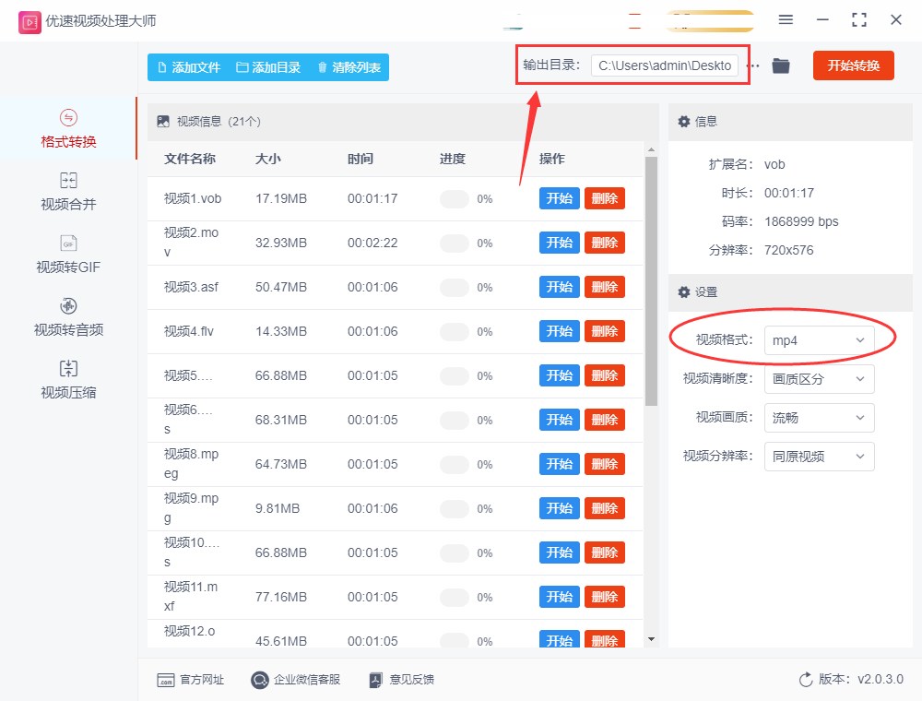Click progress bar of 视频4.flv
This screenshot has width=922, height=701.
tap(454, 332)
